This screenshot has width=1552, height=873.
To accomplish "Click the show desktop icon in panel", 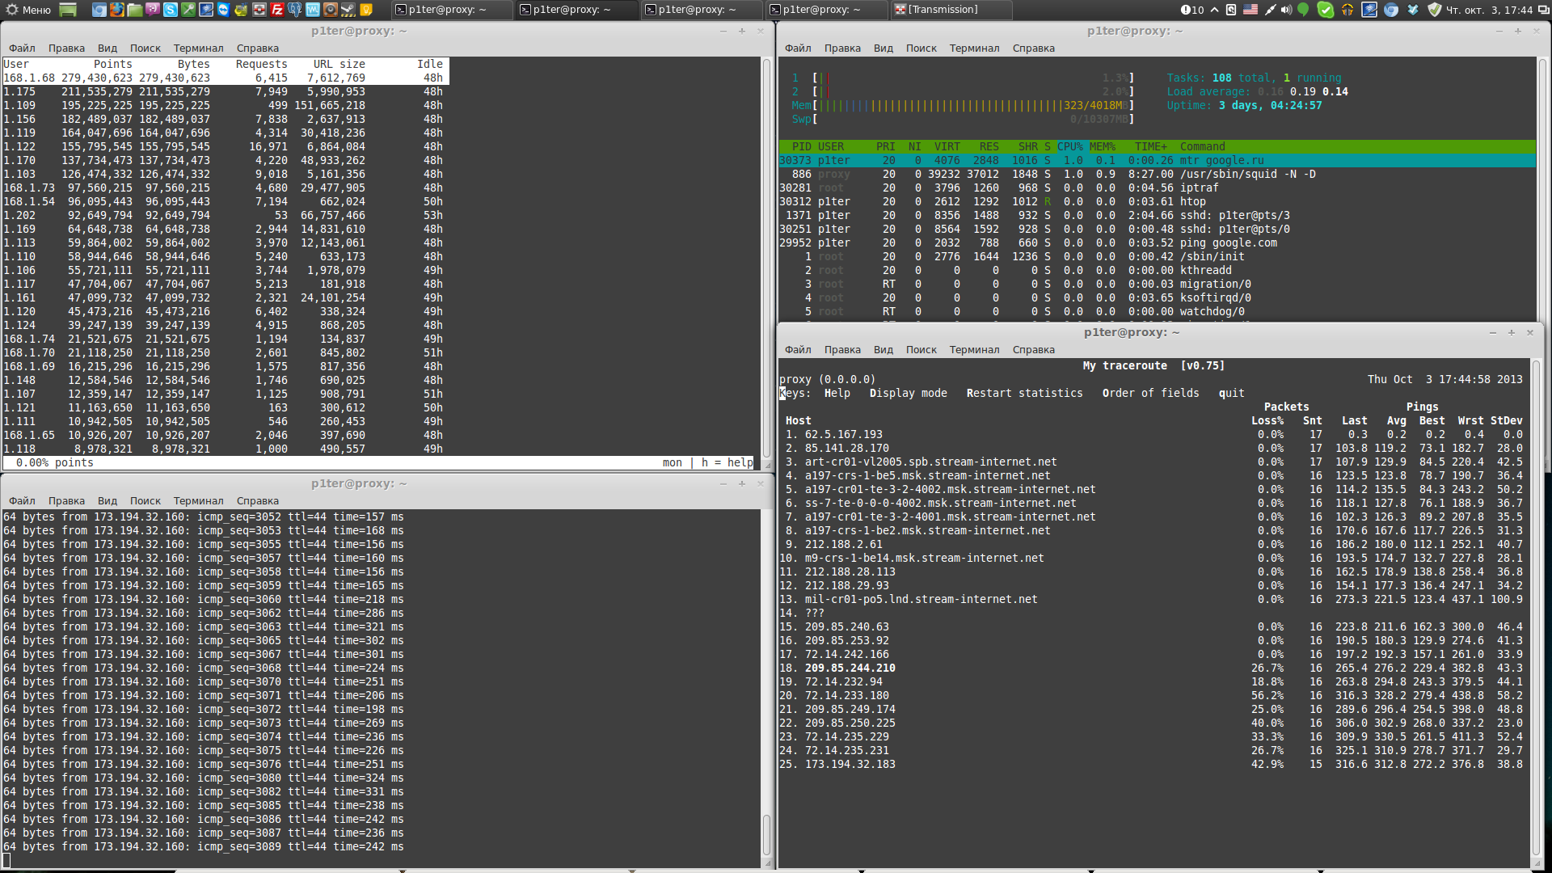I will coord(68,10).
